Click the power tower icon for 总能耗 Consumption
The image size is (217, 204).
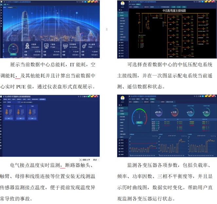coord(27,46)
